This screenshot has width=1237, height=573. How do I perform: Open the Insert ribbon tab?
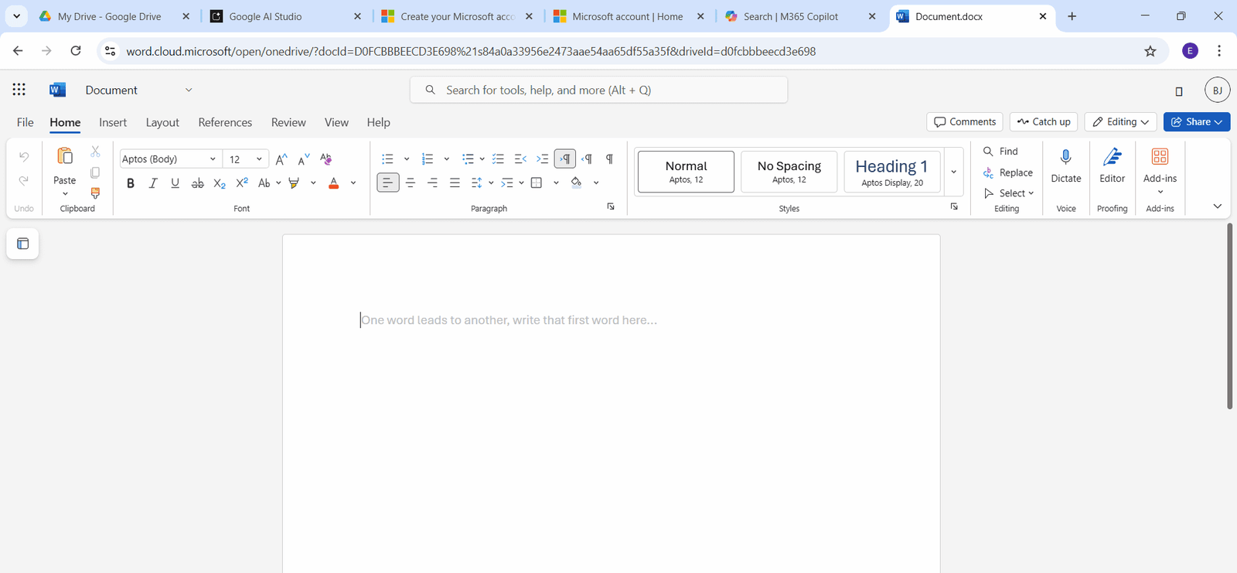click(113, 122)
